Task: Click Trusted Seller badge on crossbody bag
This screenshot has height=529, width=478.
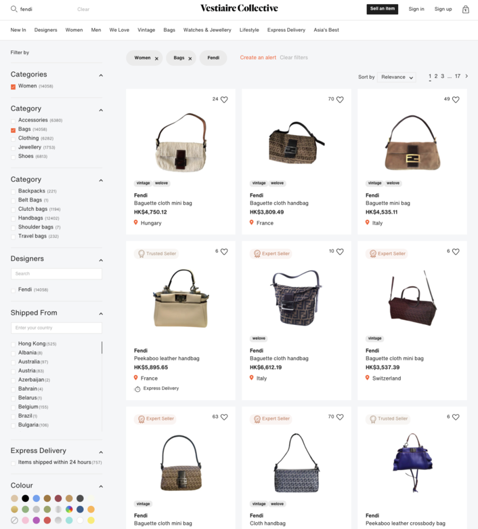Action: coord(389,418)
